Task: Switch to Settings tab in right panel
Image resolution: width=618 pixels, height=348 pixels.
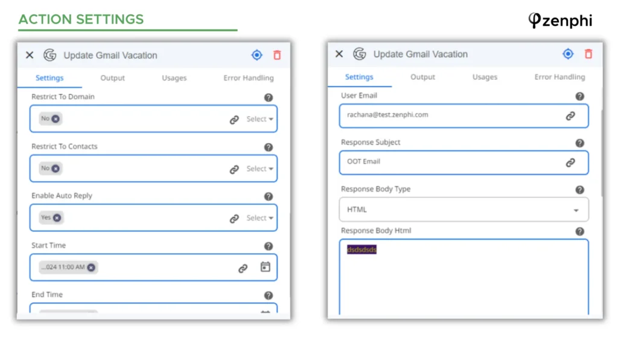Action: point(359,77)
